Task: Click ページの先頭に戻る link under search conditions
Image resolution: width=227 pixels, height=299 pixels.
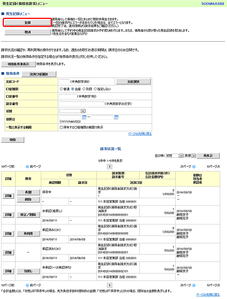Action: (140, 134)
